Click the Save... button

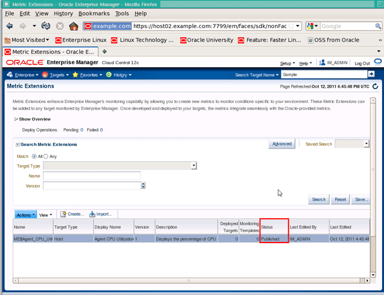(x=361, y=200)
